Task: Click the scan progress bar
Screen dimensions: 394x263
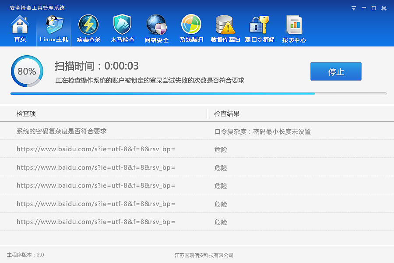Action: point(198,94)
